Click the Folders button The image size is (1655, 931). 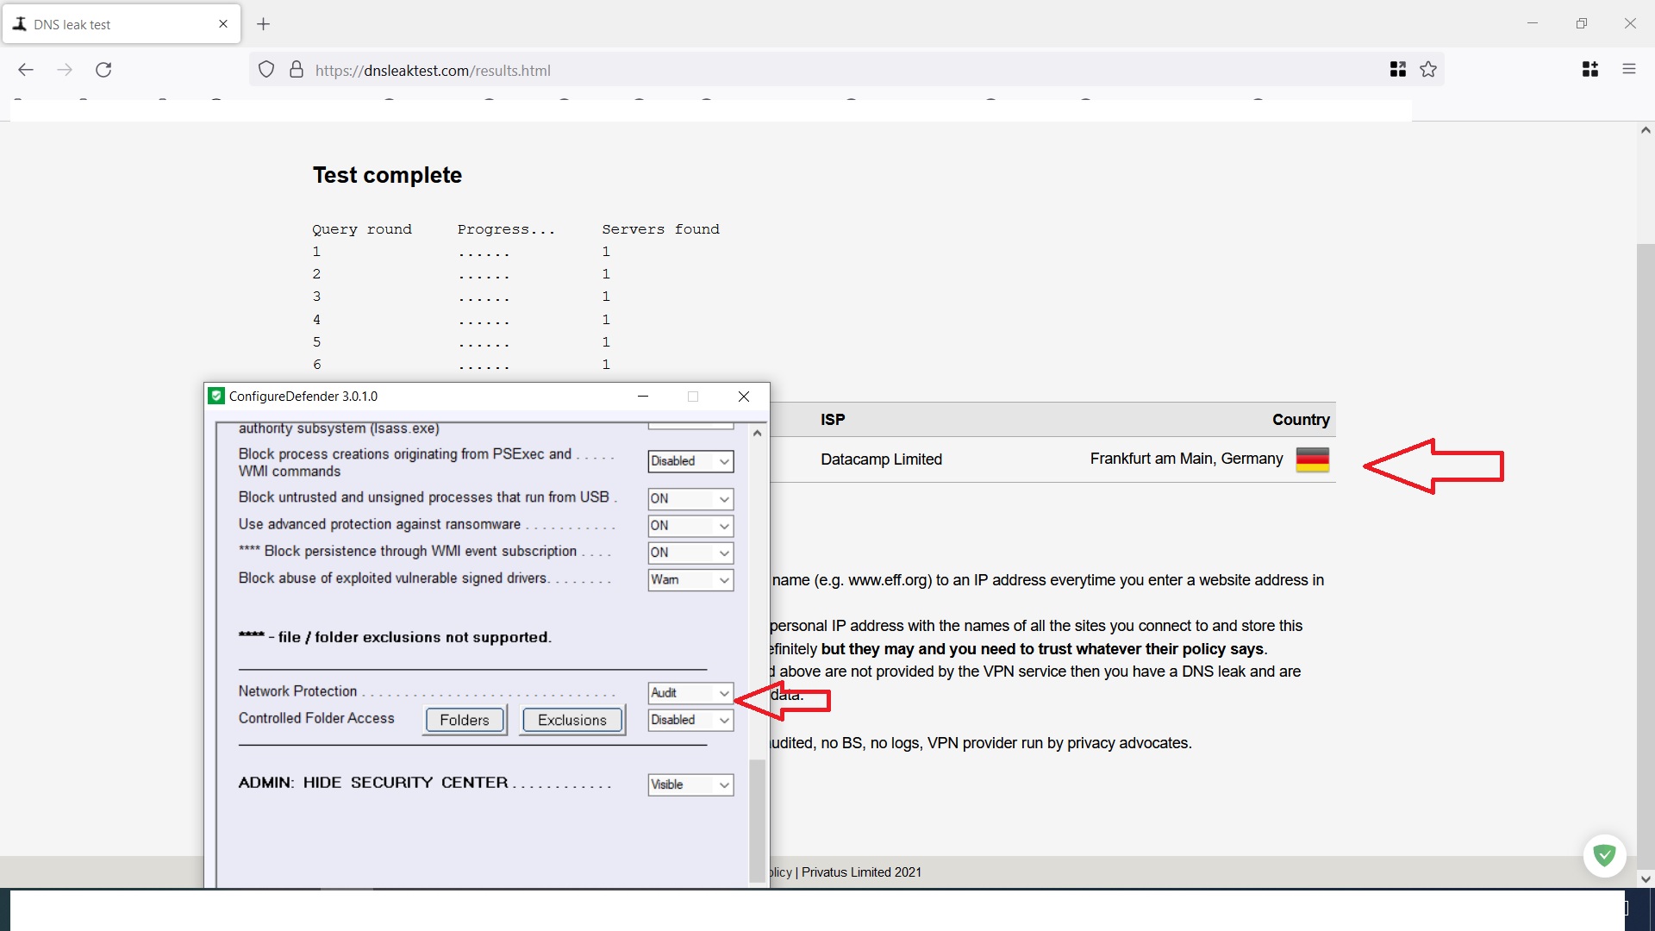465,720
